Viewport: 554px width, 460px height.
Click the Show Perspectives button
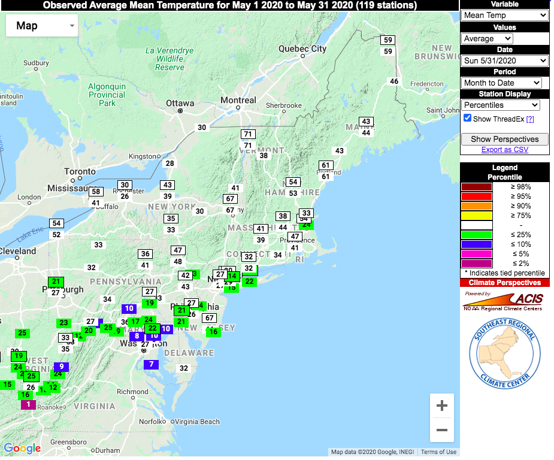[504, 139]
